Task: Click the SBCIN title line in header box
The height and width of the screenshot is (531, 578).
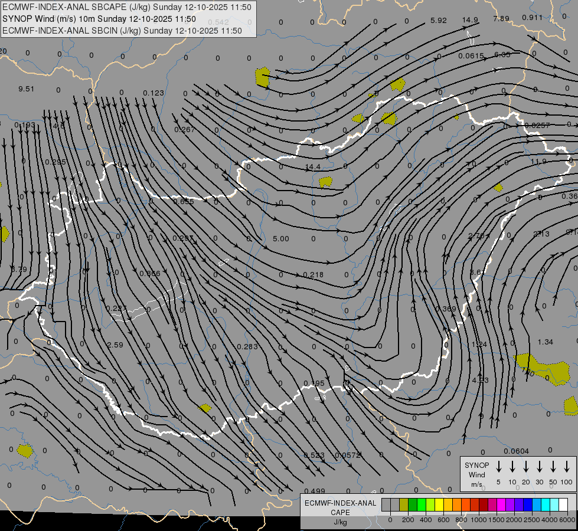Action: tap(122, 31)
